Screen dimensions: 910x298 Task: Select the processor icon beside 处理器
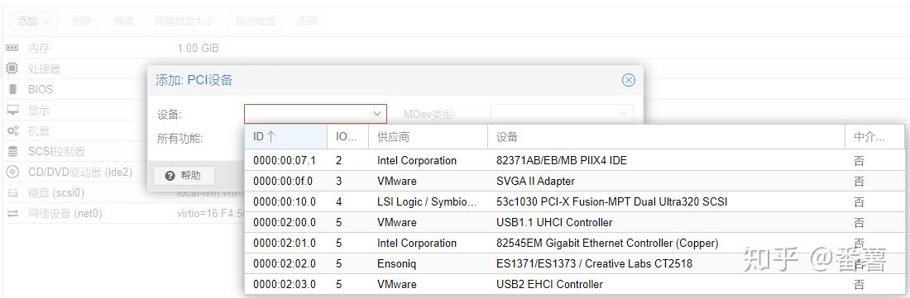tap(12, 69)
